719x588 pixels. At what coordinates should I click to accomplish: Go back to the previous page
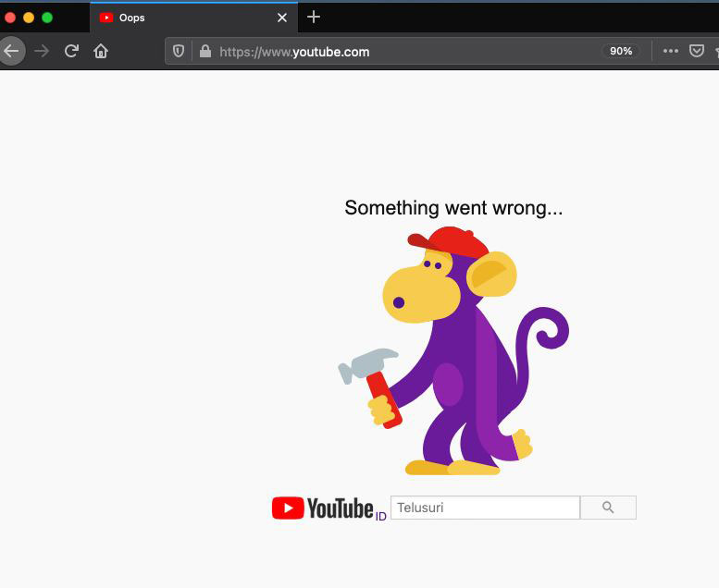click(11, 51)
